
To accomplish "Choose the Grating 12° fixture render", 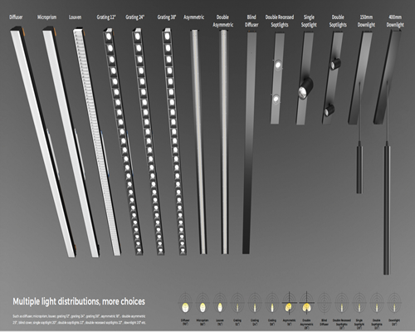I will 123,141.
